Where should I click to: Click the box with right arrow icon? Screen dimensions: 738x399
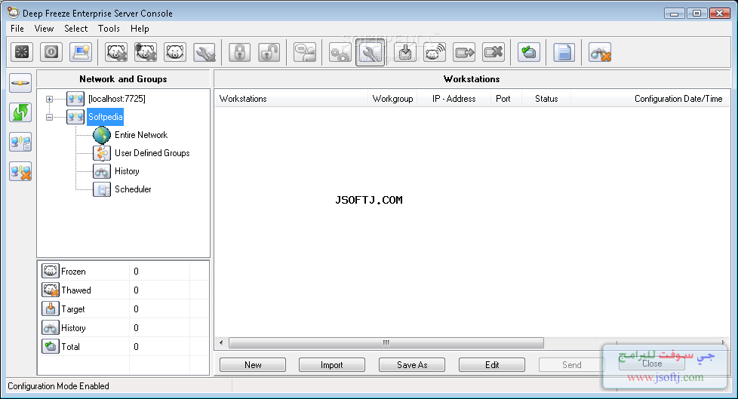point(464,52)
